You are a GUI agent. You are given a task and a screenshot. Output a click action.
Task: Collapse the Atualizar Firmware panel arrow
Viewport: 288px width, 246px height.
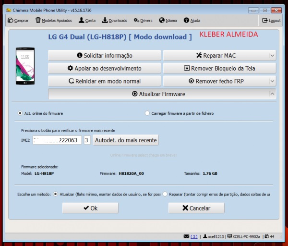click(x=272, y=94)
